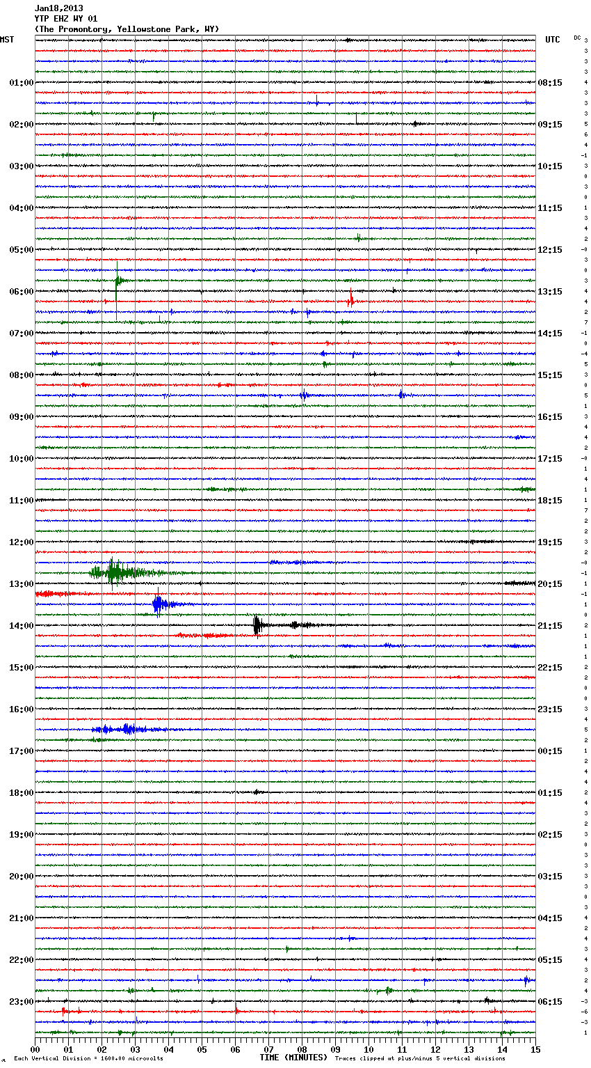Click the 08:15 UTC time label
591x1068 pixels.
click(550, 83)
